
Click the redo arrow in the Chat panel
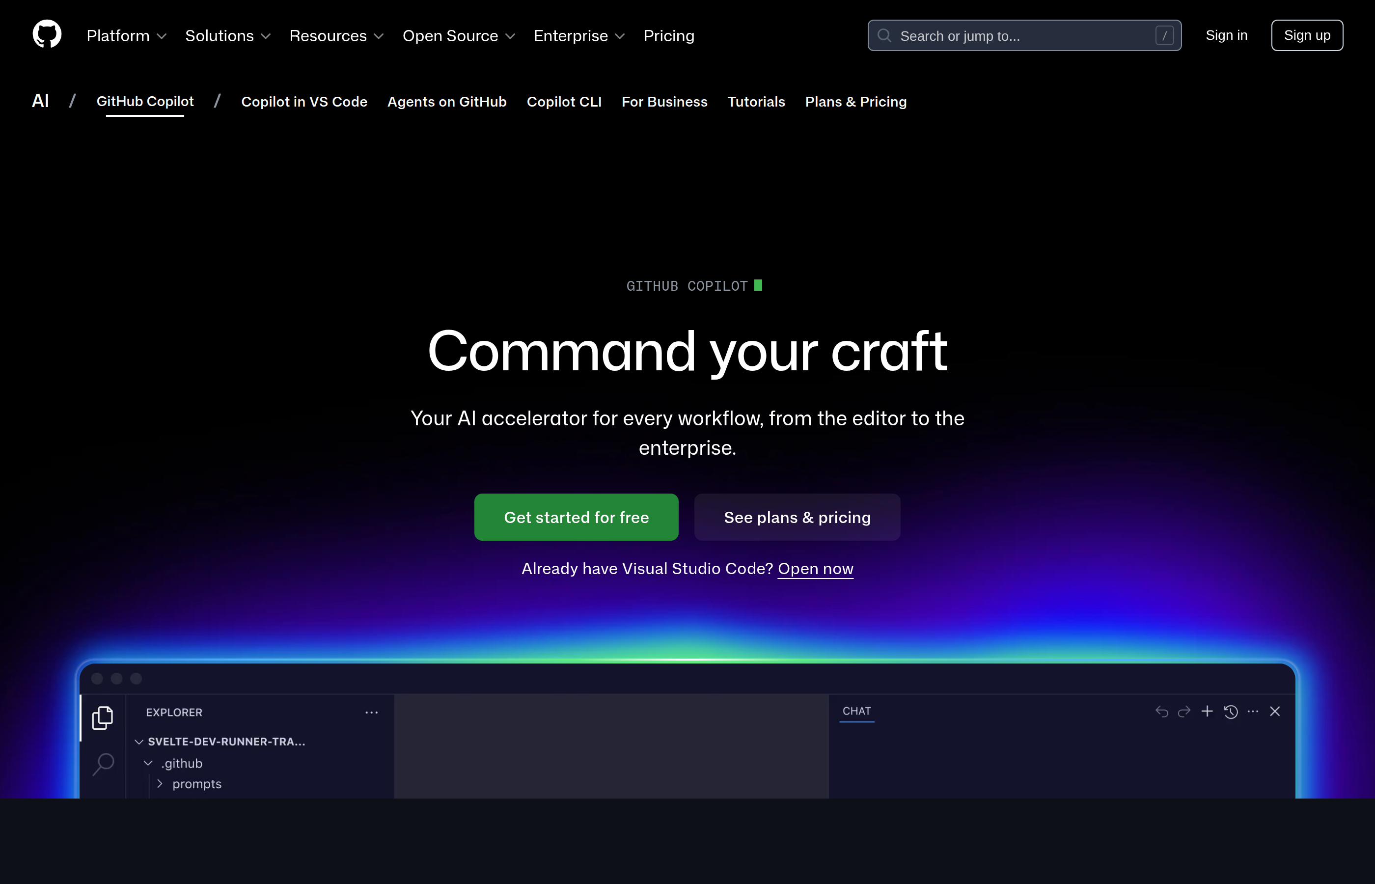point(1184,711)
